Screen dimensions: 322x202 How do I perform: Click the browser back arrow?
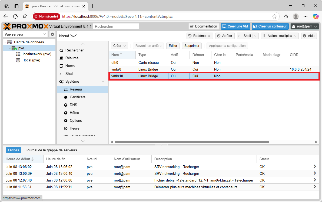pos(6,17)
